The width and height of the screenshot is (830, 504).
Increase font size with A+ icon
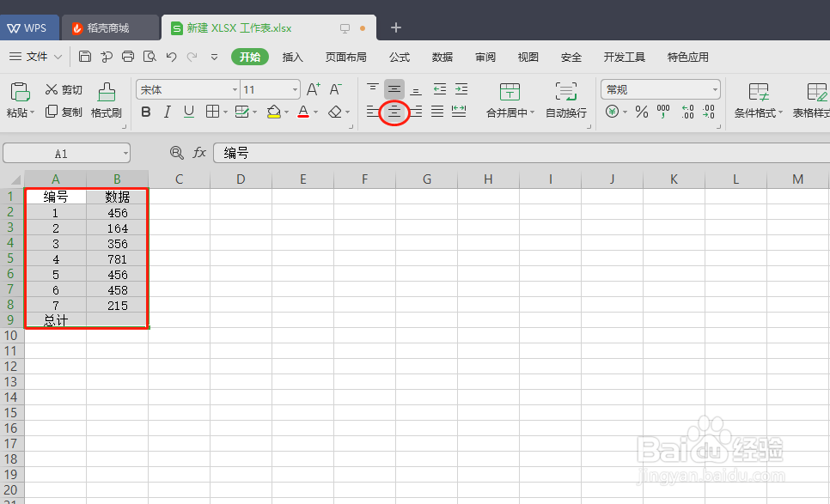[314, 89]
